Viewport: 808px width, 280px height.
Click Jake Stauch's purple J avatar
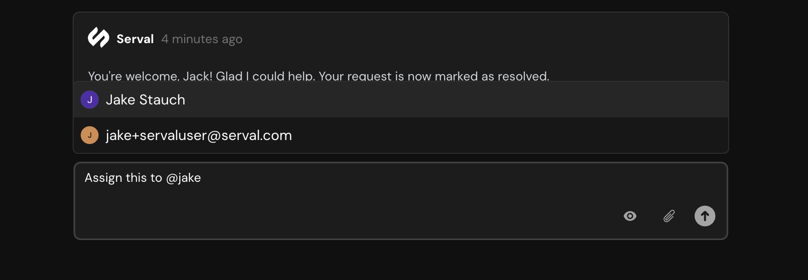click(x=90, y=100)
